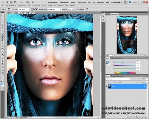Select the Crop tool
This screenshot has width=149, height=119.
click(x=2, y=28)
